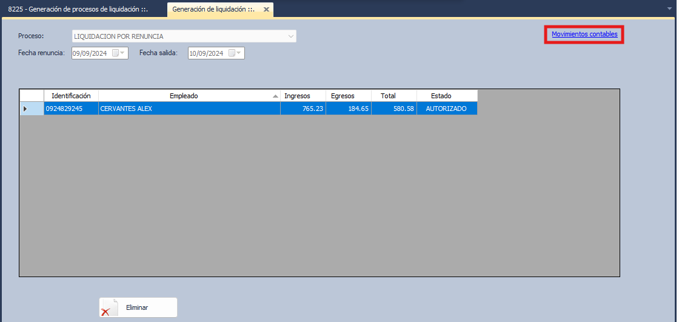679x322 pixels.
Task: Switch to the 8225 Generación de procesos tab
Action: click(x=78, y=10)
